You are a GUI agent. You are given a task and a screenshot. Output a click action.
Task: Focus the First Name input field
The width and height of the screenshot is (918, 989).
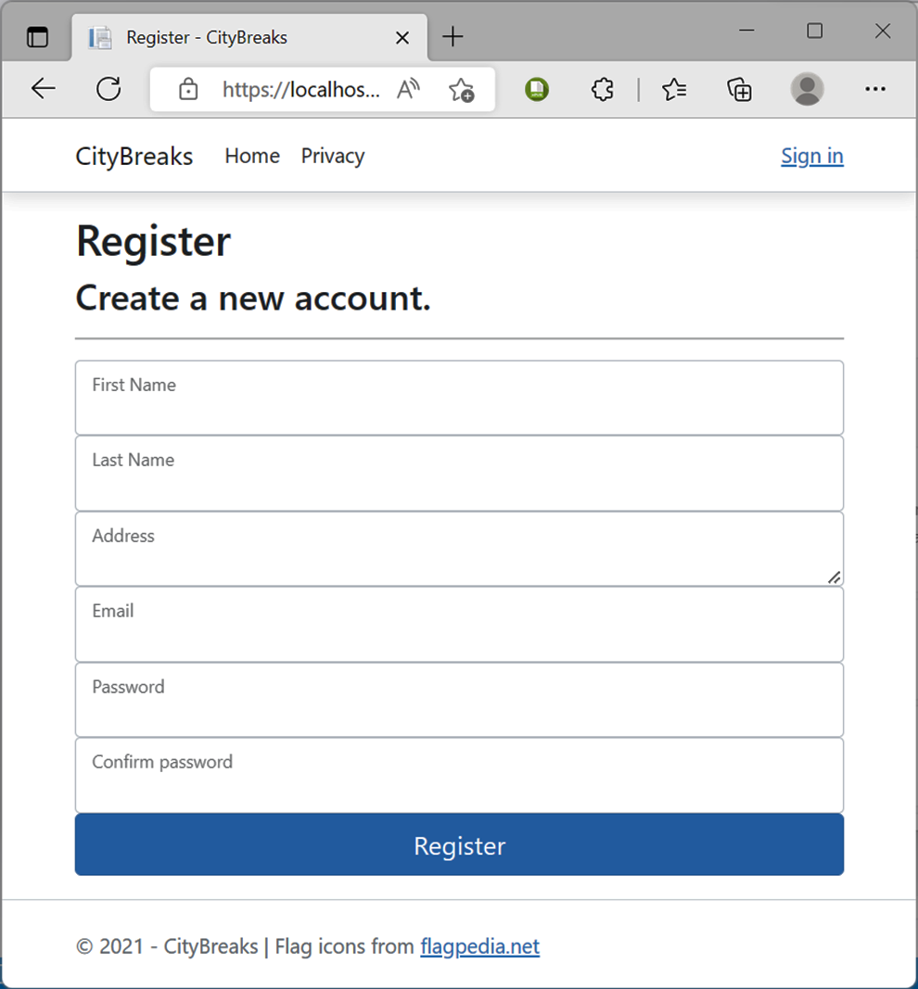(x=459, y=398)
